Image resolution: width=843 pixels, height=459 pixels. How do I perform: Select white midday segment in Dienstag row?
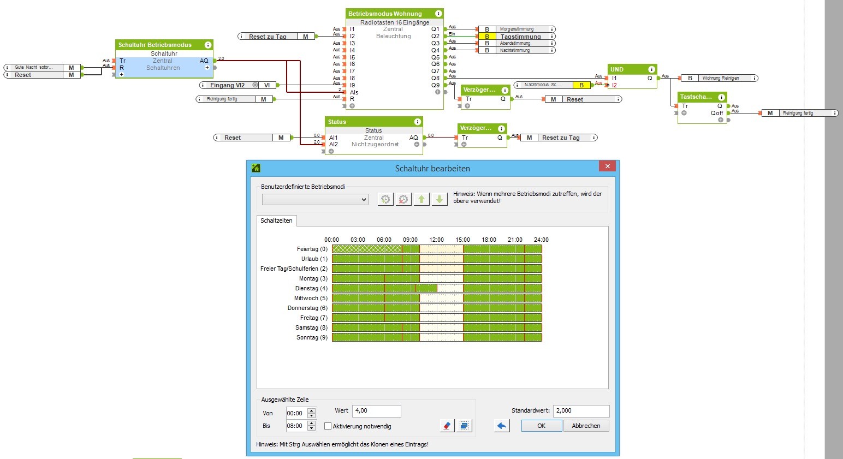pos(450,288)
